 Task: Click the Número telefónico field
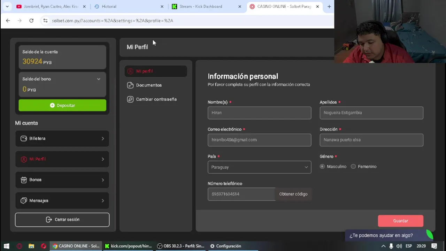[241, 194]
